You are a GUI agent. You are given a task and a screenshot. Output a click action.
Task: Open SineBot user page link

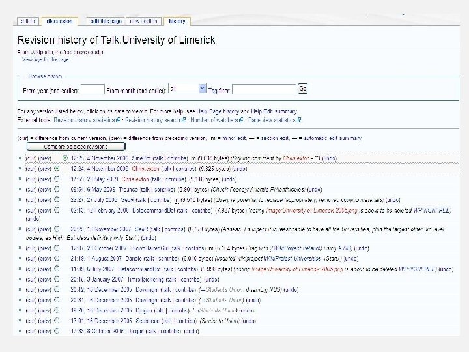pyautogui.click(x=141, y=158)
